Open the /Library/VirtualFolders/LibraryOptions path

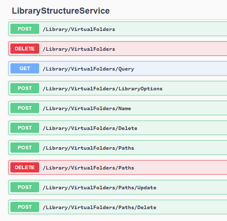coord(102,89)
